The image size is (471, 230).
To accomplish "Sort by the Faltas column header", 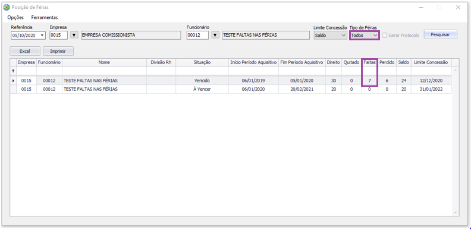I will pos(369,63).
